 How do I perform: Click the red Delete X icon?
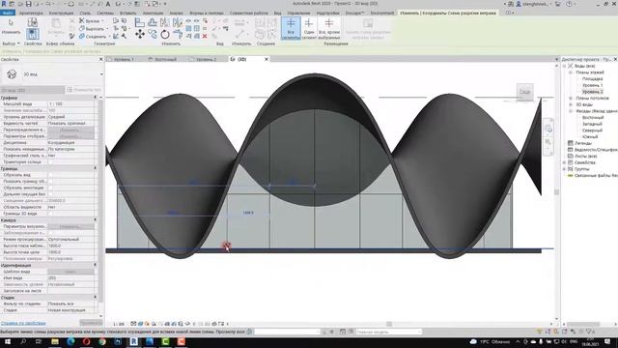(x=205, y=36)
